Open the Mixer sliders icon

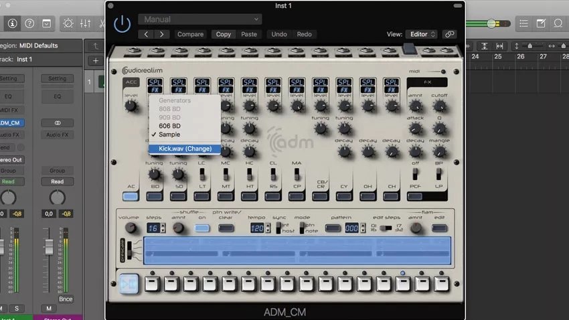pyautogui.click(x=85, y=23)
